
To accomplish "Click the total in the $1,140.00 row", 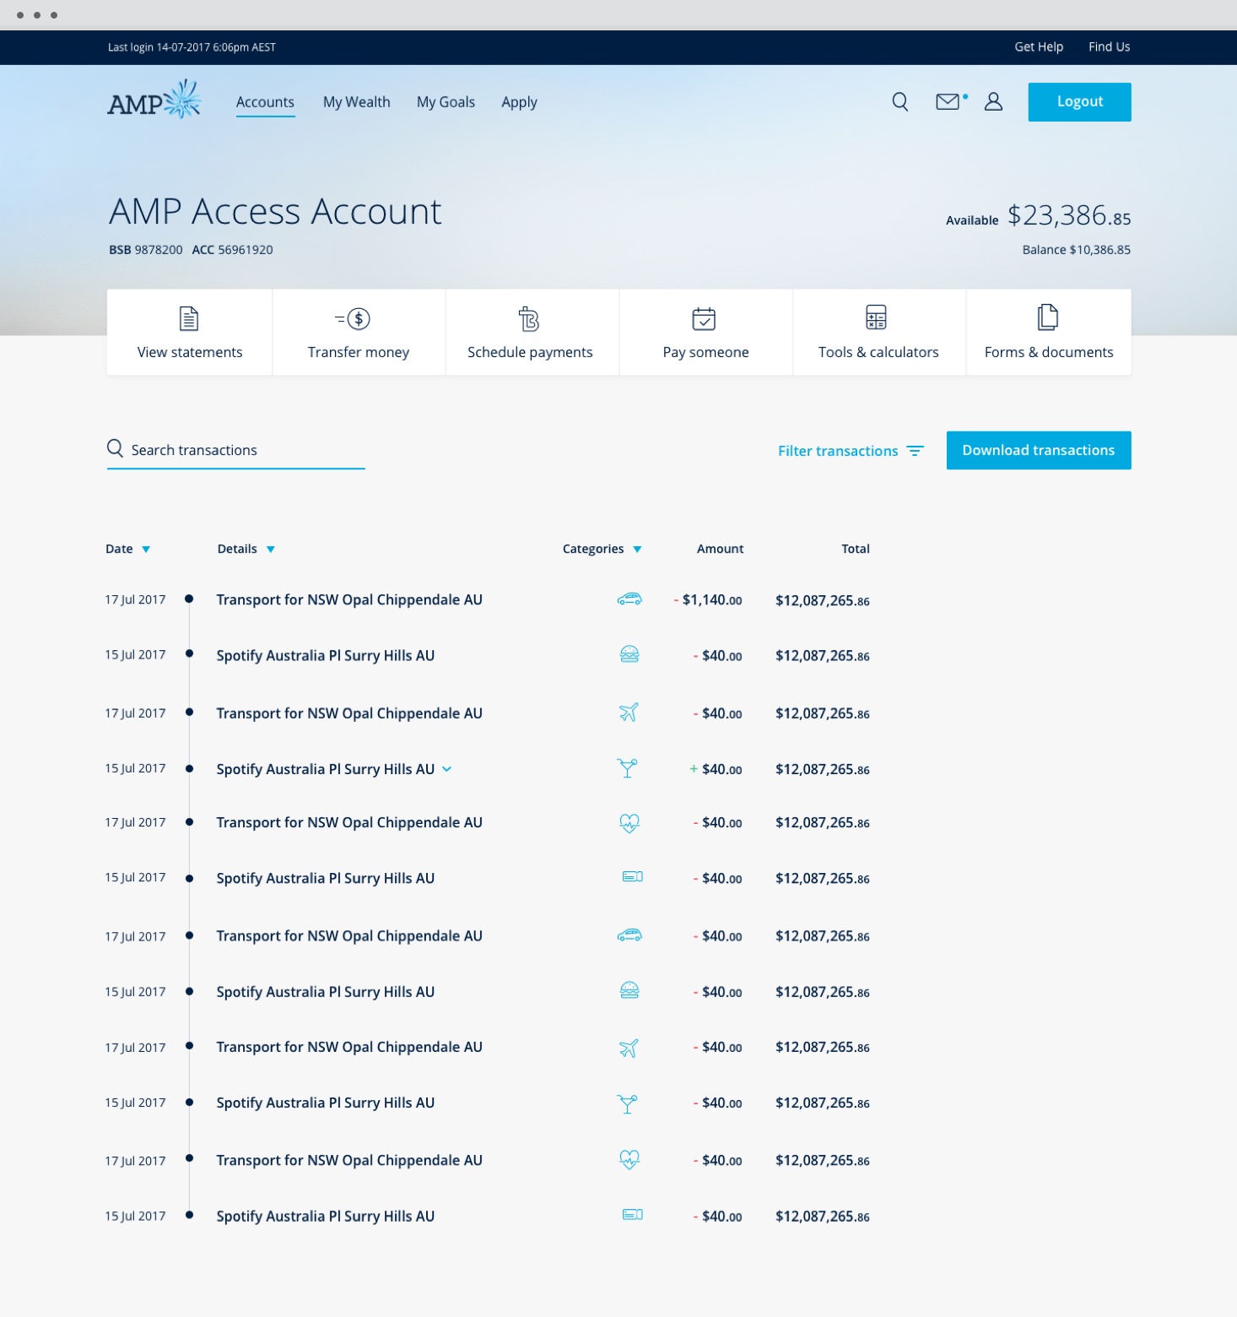I will pyautogui.click(x=823, y=600).
